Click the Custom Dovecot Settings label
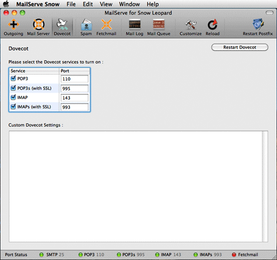 pyautogui.click(x=36, y=125)
